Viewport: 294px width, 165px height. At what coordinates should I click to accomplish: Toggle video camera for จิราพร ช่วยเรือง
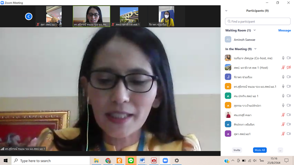(x=289, y=77)
